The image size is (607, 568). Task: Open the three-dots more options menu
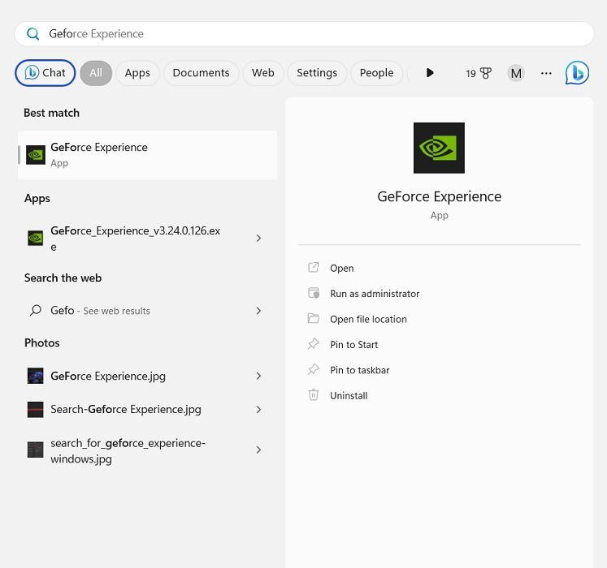[x=546, y=73]
